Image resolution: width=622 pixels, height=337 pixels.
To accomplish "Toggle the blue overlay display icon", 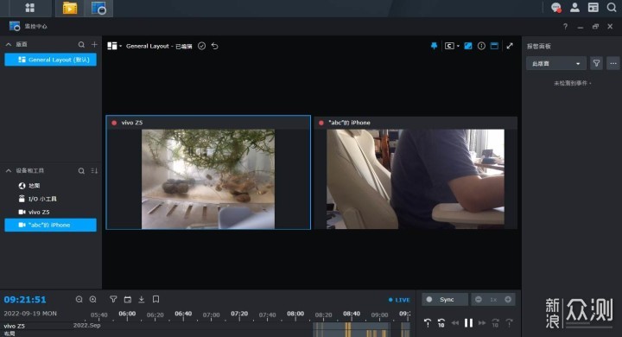I will tap(468, 46).
